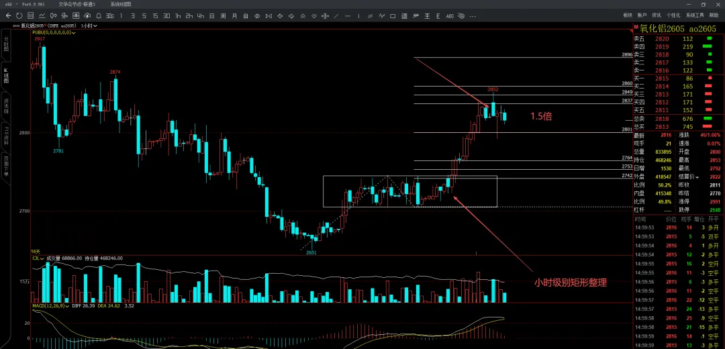The image size is (725, 349).
Task: Open the alert bell icon
Action: (99, 15)
